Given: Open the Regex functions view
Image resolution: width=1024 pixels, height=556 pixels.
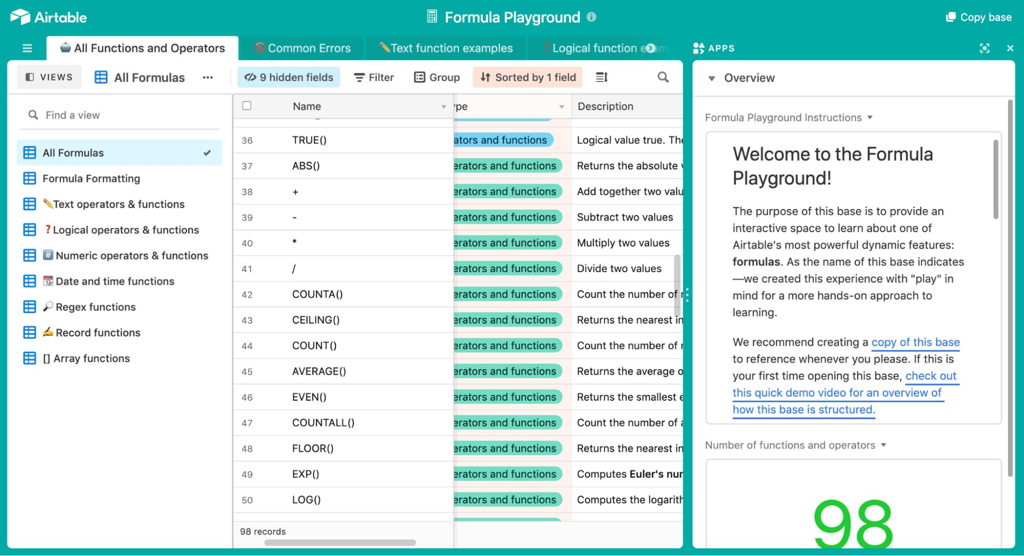Looking at the screenshot, I should point(120,306).
